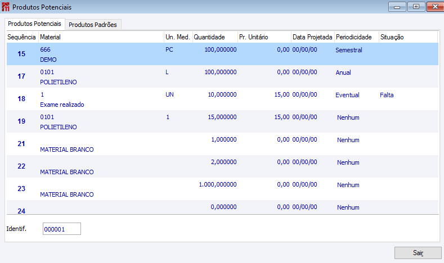
Task: Select sequence number 23 cell
Action: tap(21, 189)
